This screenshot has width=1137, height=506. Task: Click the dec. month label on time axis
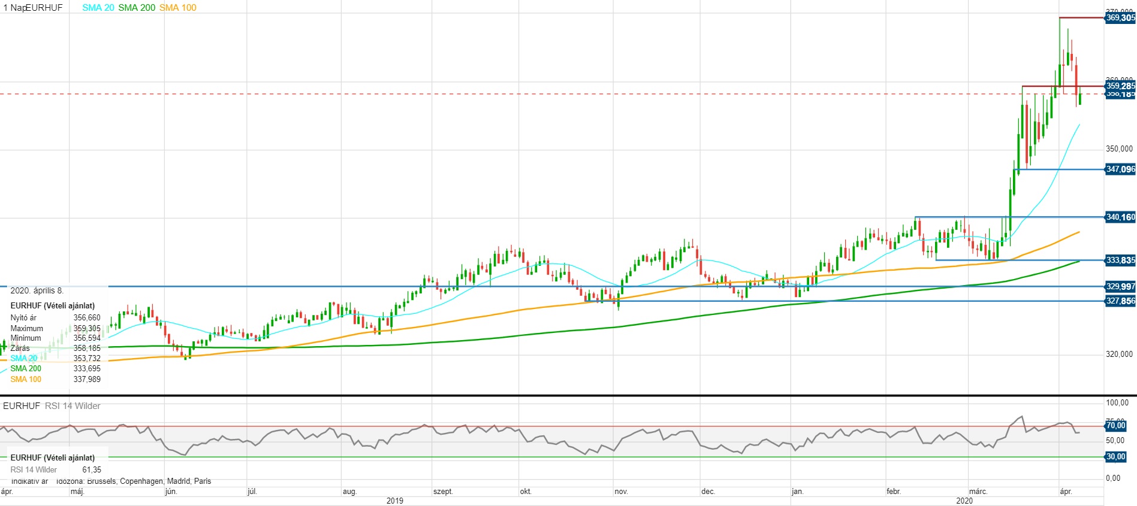click(x=708, y=492)
